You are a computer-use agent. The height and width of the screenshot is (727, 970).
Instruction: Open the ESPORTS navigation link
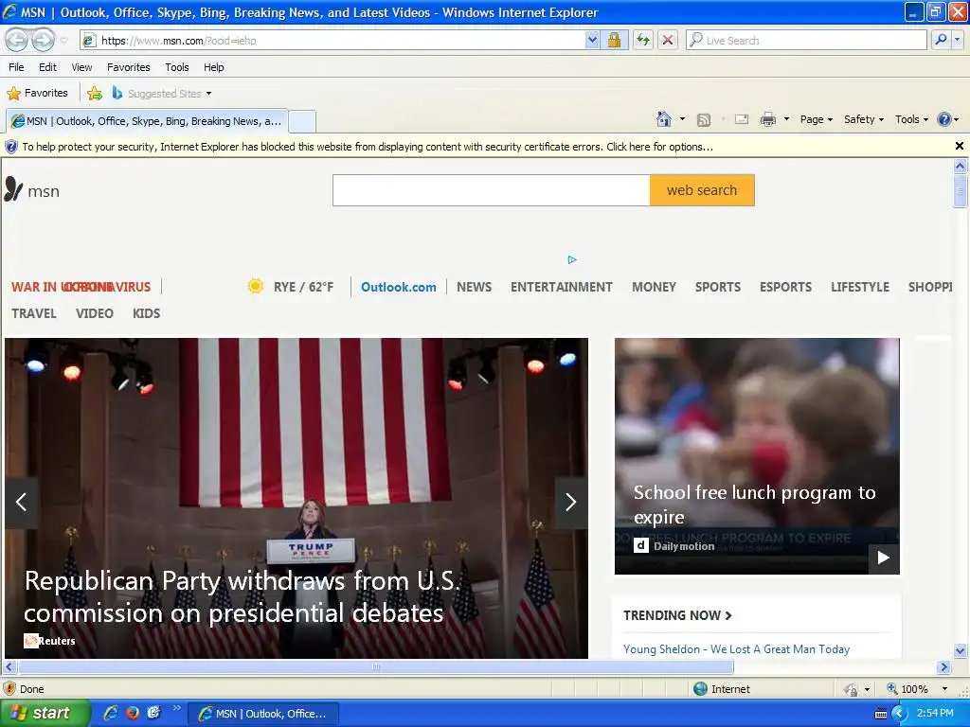tap(785, 287)
